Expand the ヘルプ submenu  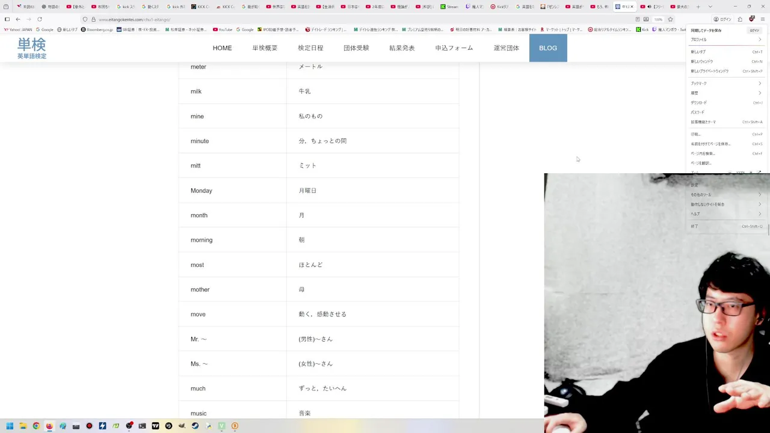[x=725, y=214]
